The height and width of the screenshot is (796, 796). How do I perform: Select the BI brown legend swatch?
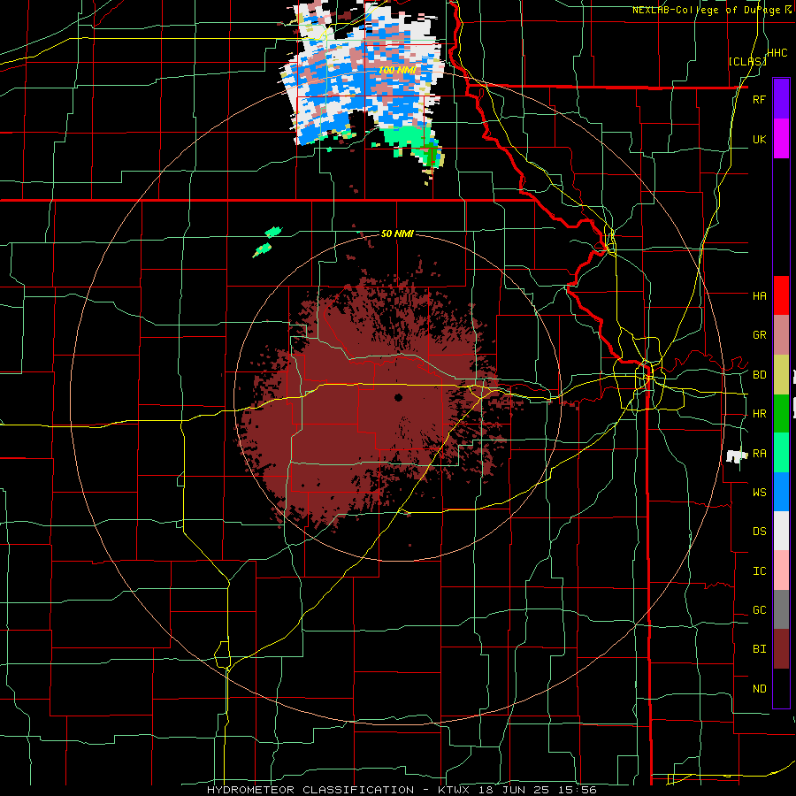[781, 649]
